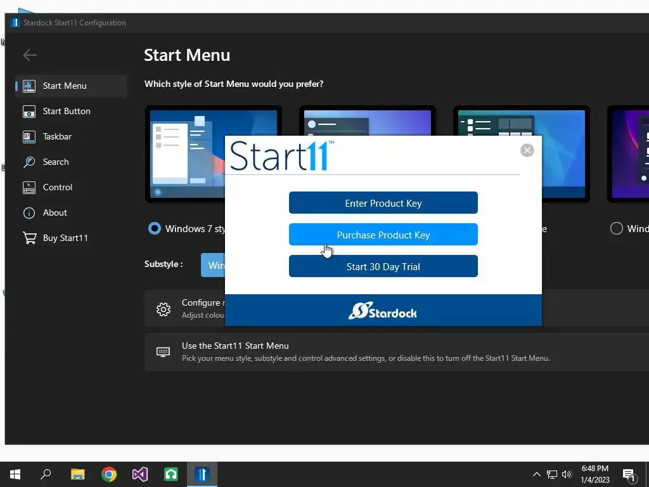Screen dimensions: 649x487
Task: Select the second style thumbnail
Action: [367, 120]
